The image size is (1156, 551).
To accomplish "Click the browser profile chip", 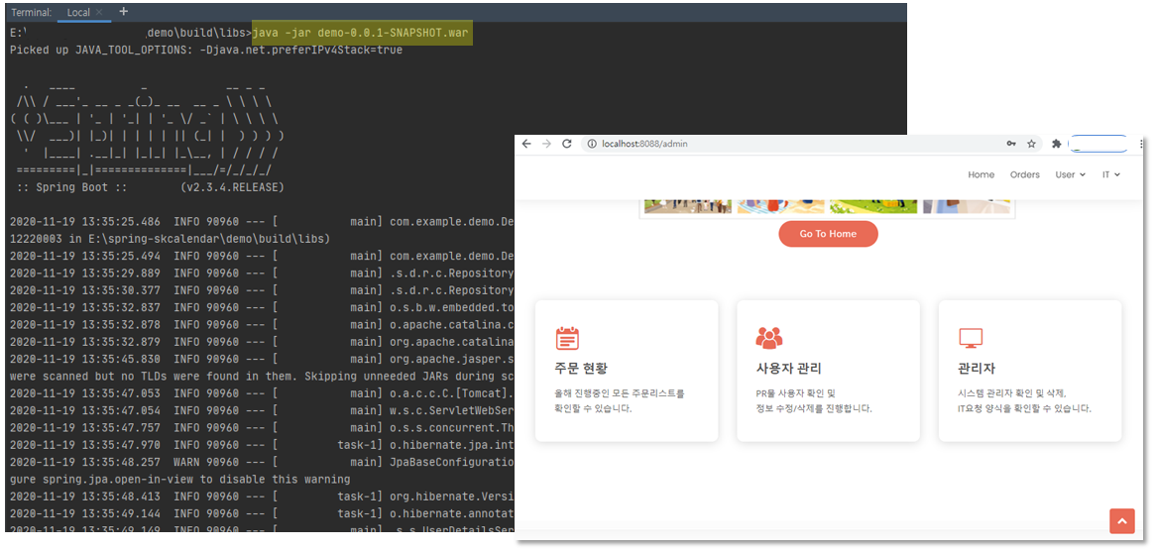I will 1098,144.
